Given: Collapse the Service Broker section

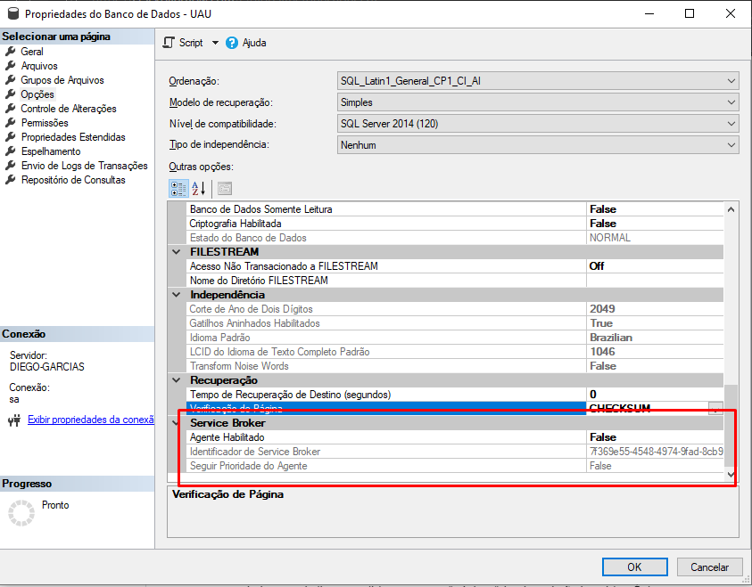Looking at the screenshot, I should pyautogui.click(x=176, y=423).
